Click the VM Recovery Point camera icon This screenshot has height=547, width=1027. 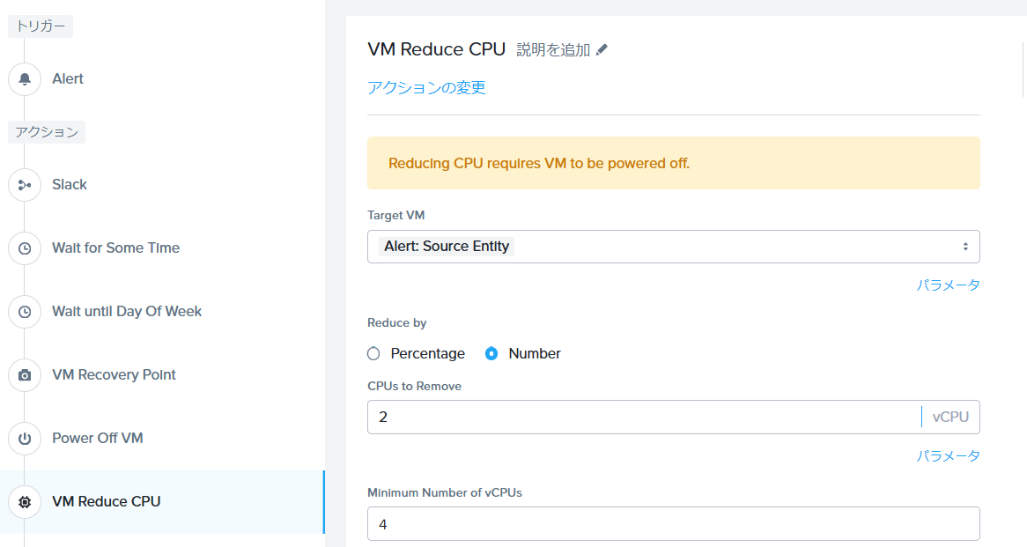[25, 375]
